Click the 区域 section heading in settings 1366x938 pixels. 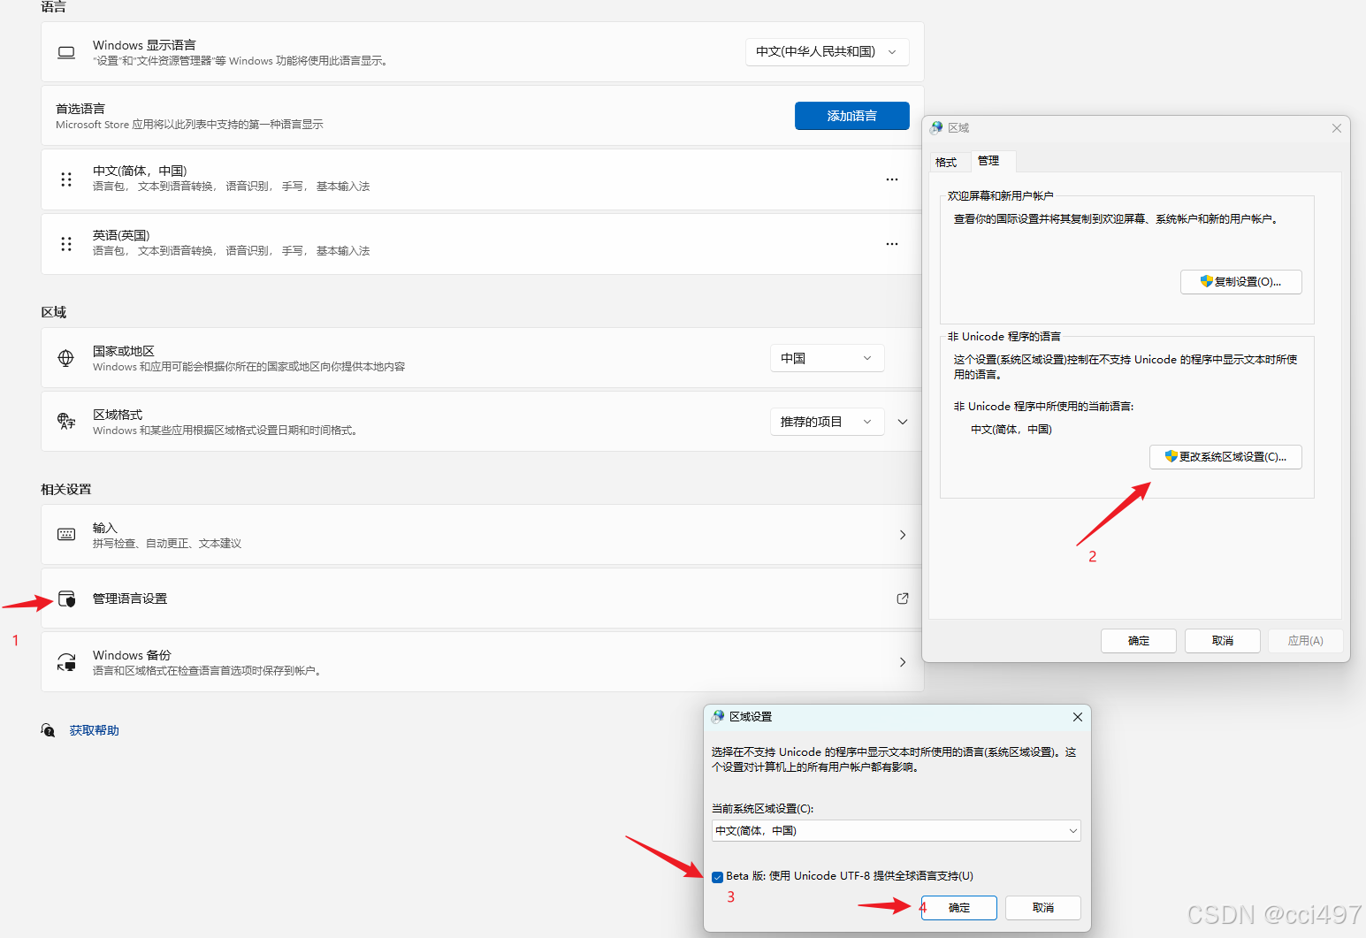click(x=54, y=312)
